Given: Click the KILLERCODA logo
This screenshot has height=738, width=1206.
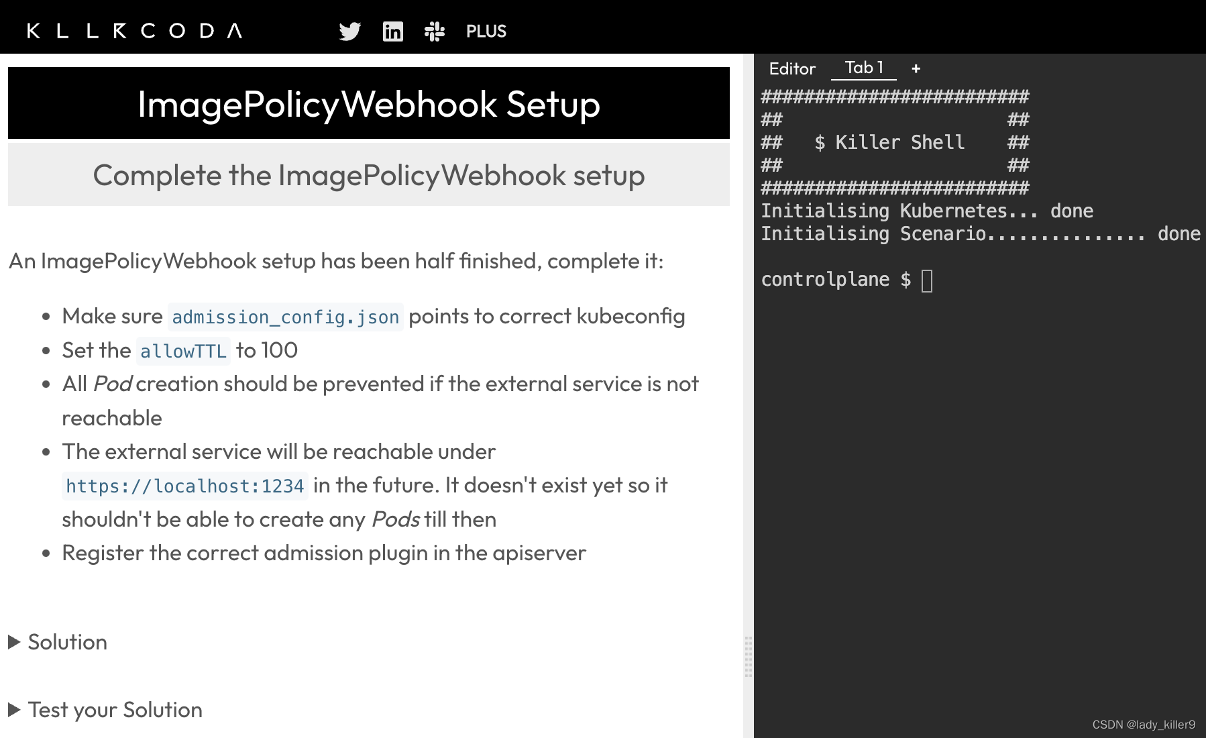Looking at the screenshot, I should (x=134, y=31).
